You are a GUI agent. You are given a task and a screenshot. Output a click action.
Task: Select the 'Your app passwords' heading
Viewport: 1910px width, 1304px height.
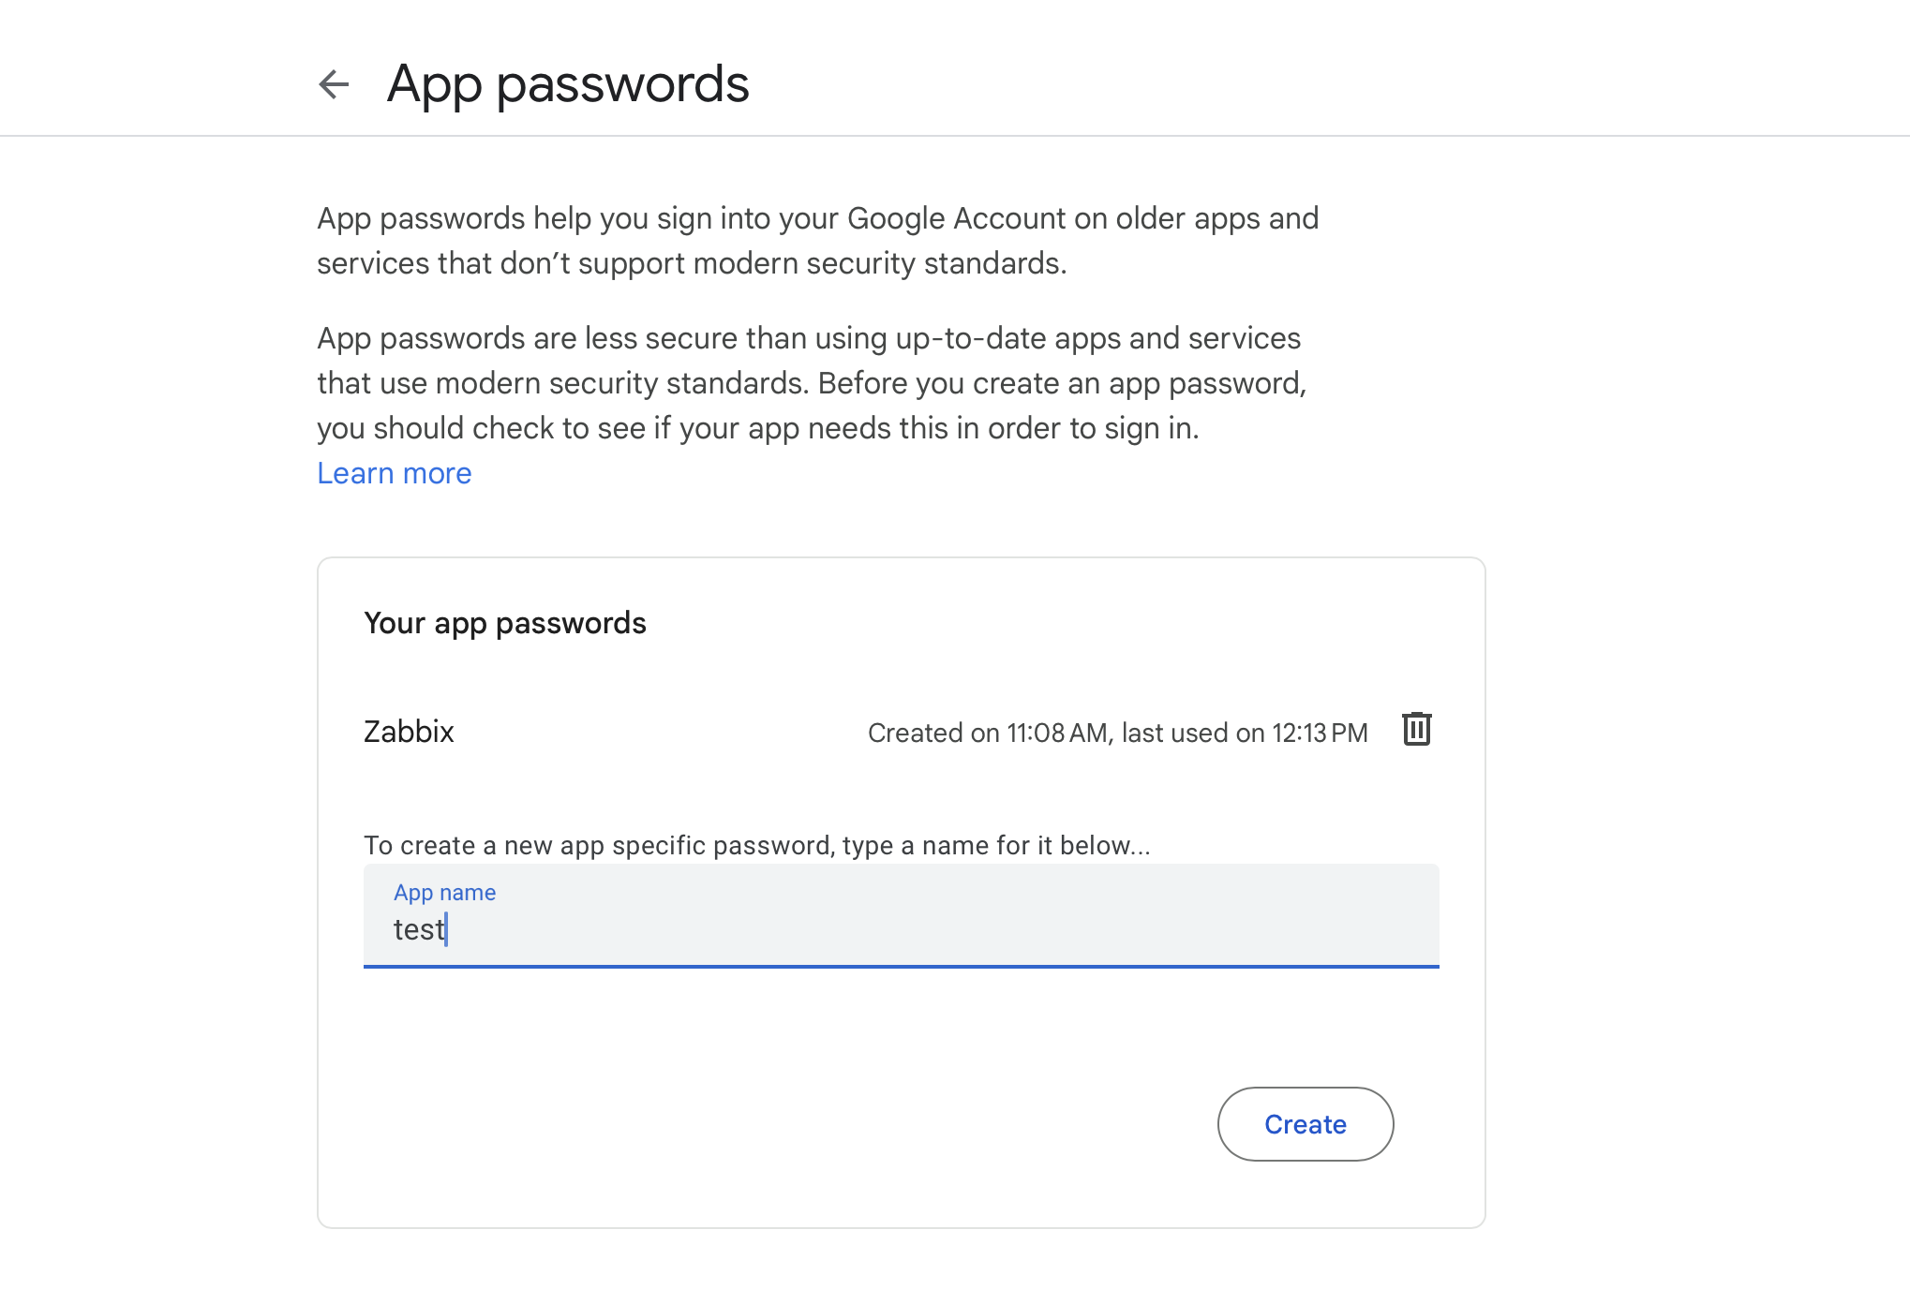pos(504,623)
